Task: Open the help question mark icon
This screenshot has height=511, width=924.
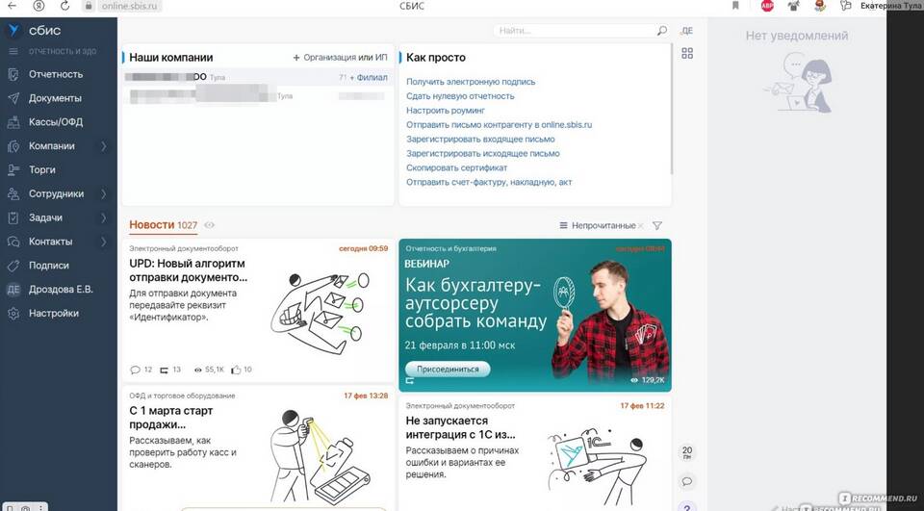Action: pyautogui.click(x=687, y=507)
